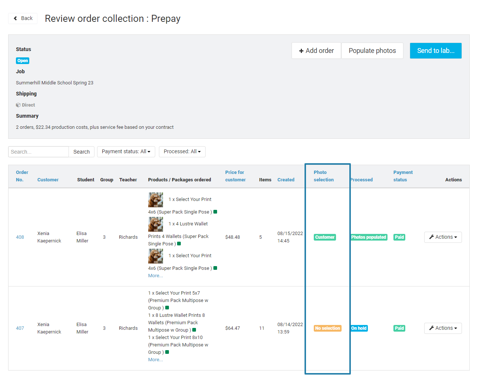Screen dimensions: 479x379
Task: Sort by Payment status column
Action: [x=403, y=176]
